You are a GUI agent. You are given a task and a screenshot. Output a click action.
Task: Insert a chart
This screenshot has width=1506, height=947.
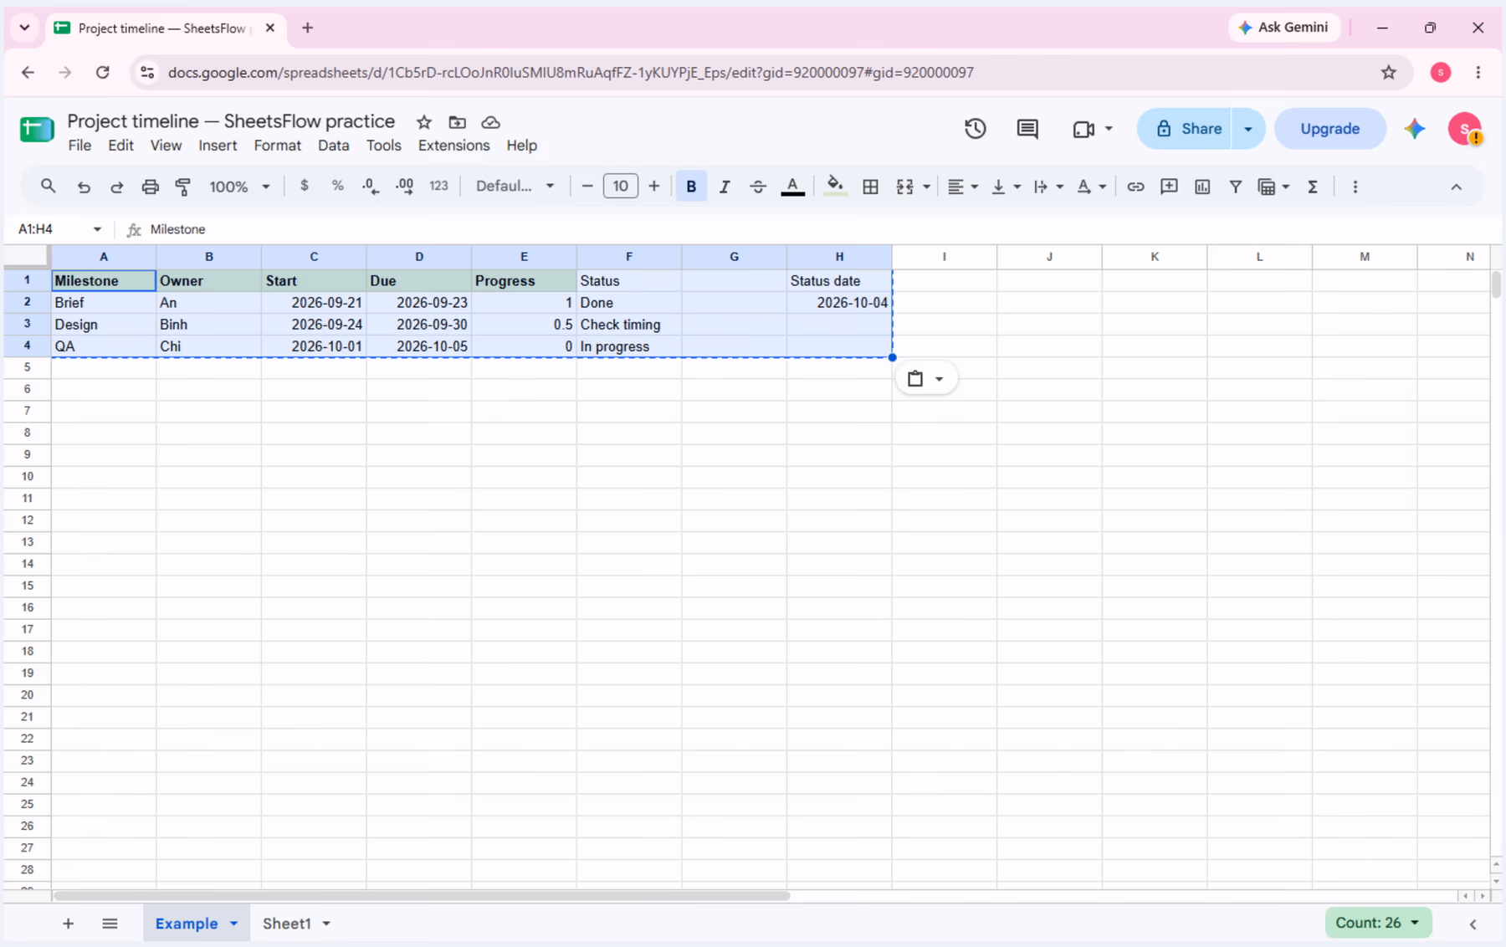[1202, 187]
